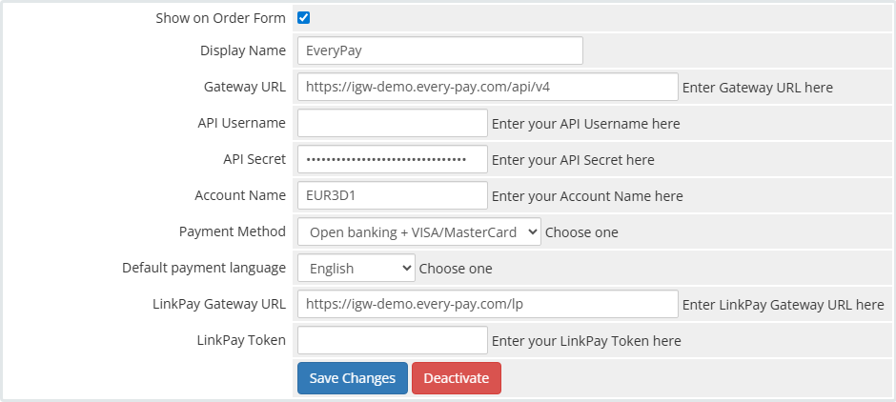Click Choose one hint beside Payment Method

[581, 231]
